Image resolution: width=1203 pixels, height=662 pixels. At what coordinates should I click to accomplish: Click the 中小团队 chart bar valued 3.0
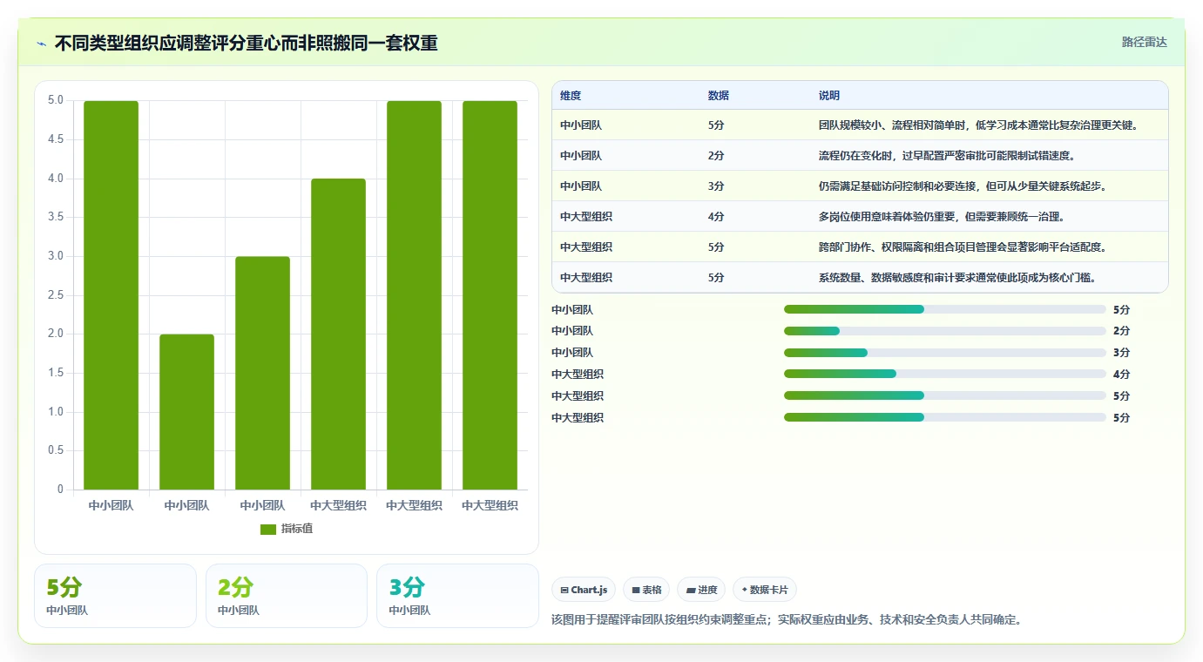[262, 373]
